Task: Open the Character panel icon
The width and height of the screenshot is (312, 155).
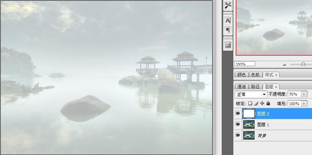Action: coord(228,20)
